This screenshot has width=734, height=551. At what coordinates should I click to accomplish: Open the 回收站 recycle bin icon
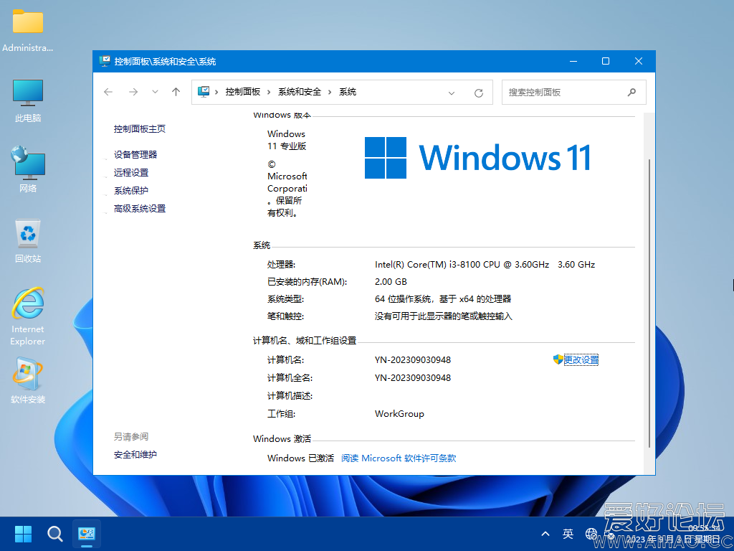tap(28, 241)
